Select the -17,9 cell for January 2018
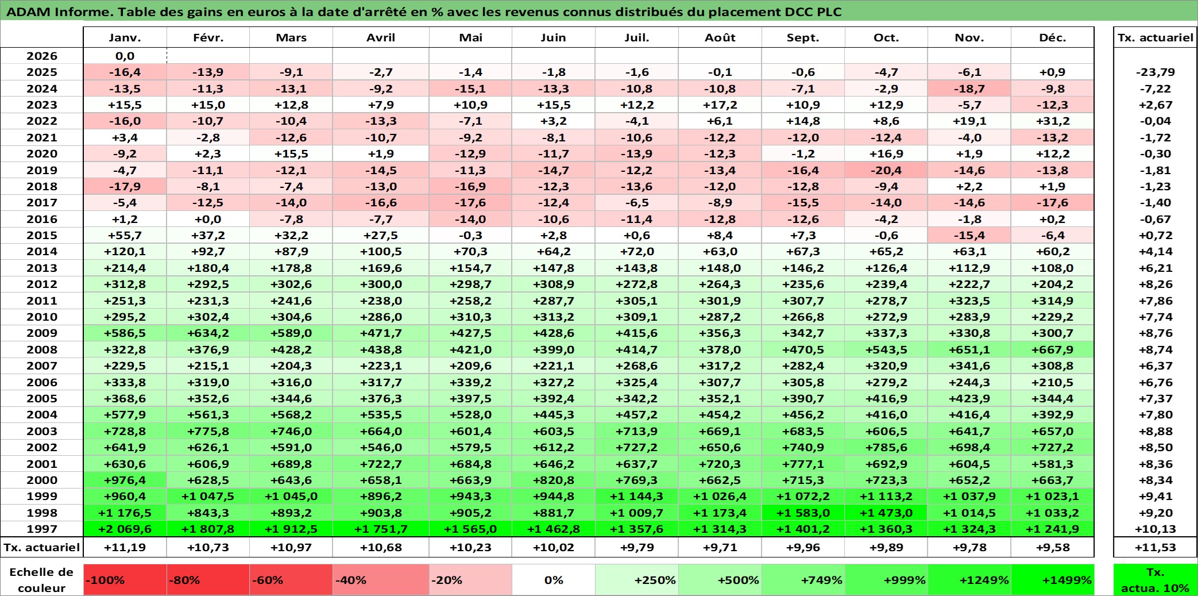The width and height of the screenshot is (1198, 596). [x=125, y=186]
